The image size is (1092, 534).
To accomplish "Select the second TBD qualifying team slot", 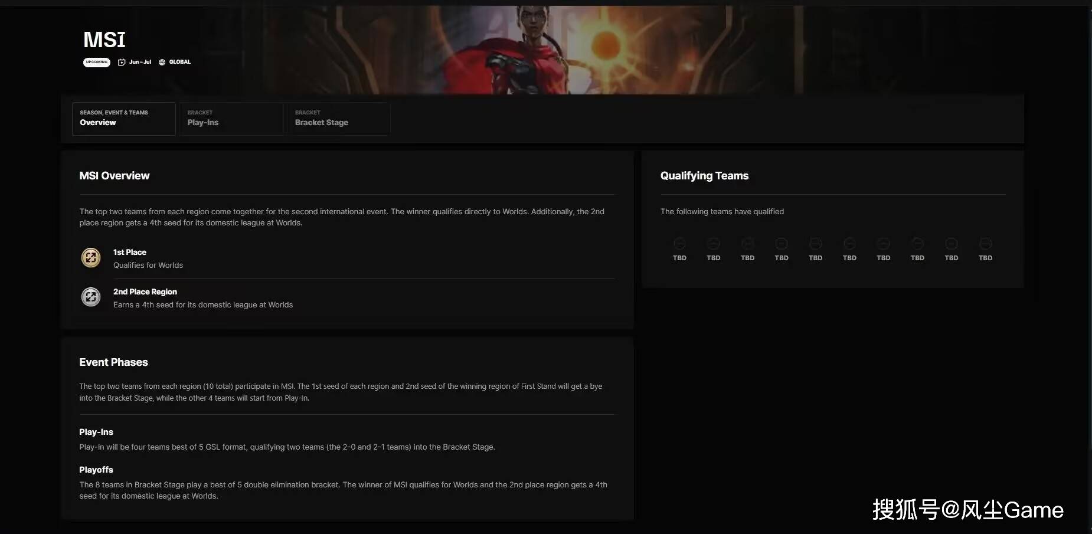I will tap(714, 249).
